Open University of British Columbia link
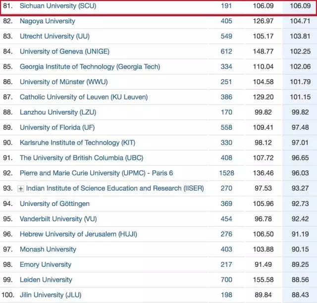Viewport: 317px width, 303px height. tap(81, 157)
